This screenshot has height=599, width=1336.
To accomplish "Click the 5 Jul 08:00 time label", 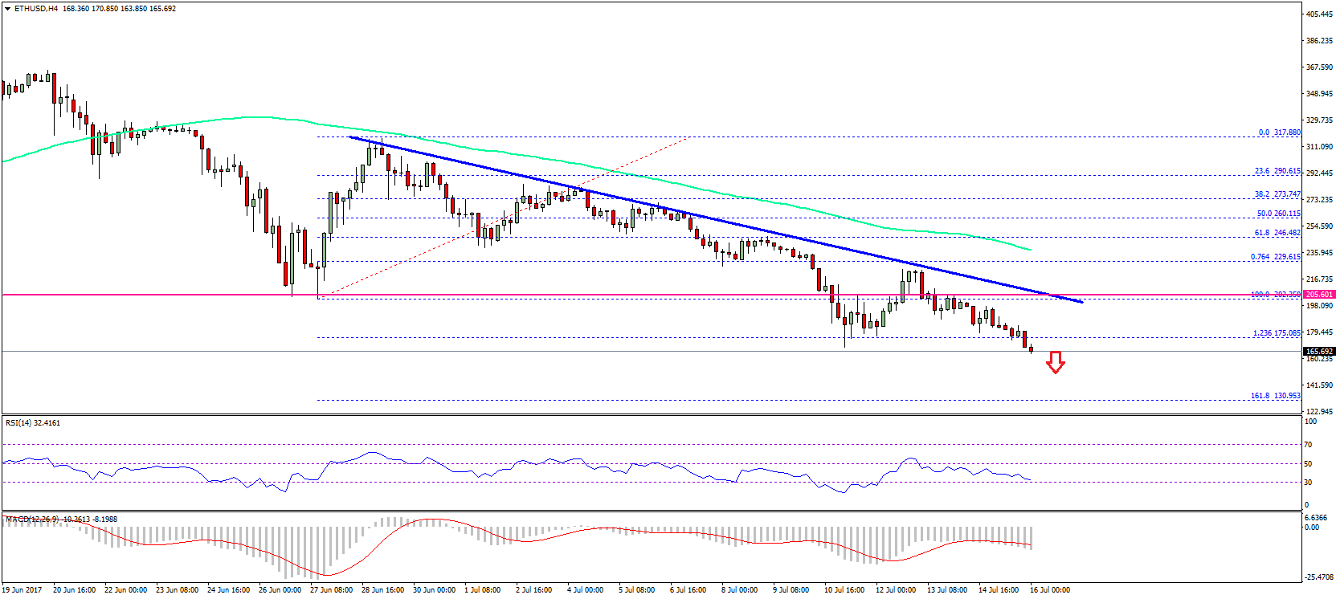I will tap(636, 590).
